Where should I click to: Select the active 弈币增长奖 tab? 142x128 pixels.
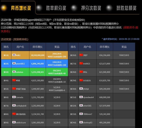click(x=21, y=8)
